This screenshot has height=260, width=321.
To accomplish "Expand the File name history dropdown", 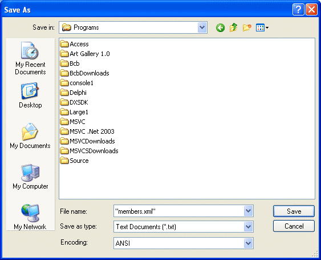I will [x=248, y=211].
